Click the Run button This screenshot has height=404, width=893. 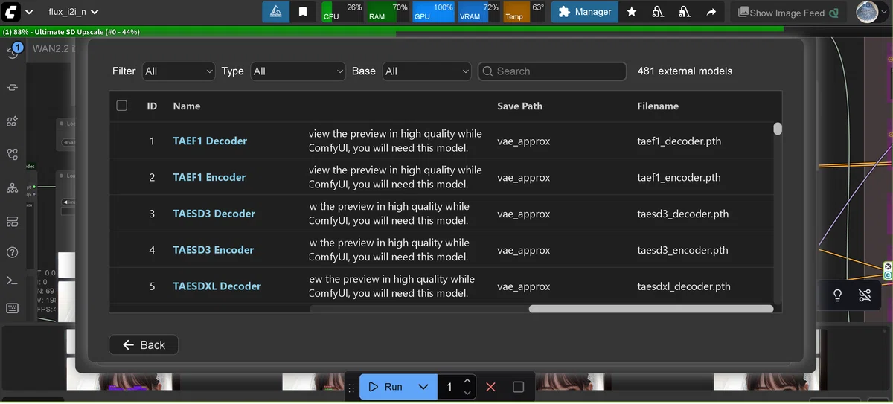[385, 387]
